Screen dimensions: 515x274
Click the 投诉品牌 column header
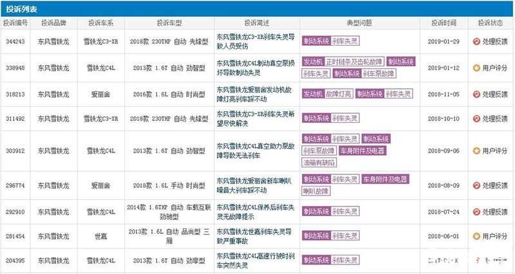pos(53,23)
